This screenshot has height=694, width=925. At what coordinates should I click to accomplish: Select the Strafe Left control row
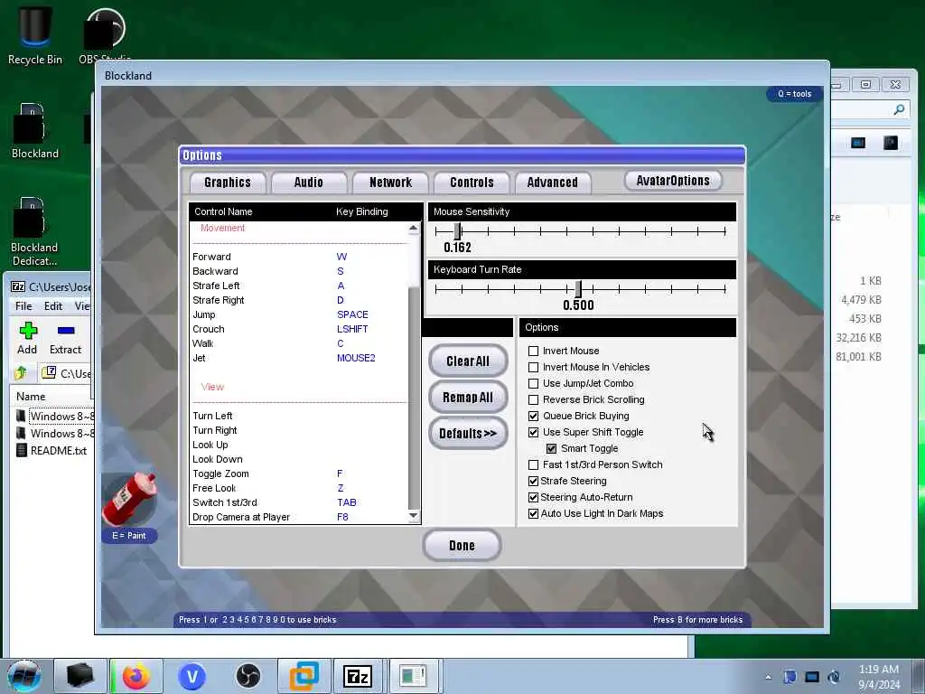[298, 286]
